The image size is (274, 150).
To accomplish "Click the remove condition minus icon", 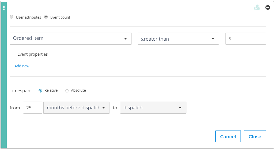I will pyautogui.click(x=268, y=7).
